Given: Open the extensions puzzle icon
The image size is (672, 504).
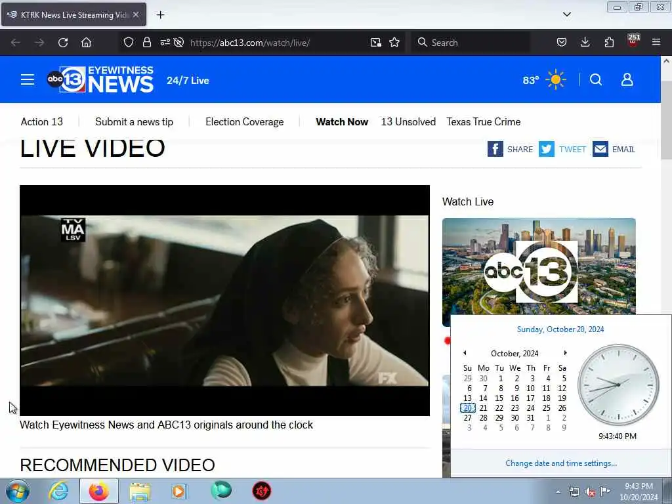Looking at the screenshot, I should click(x=609, y=43).
